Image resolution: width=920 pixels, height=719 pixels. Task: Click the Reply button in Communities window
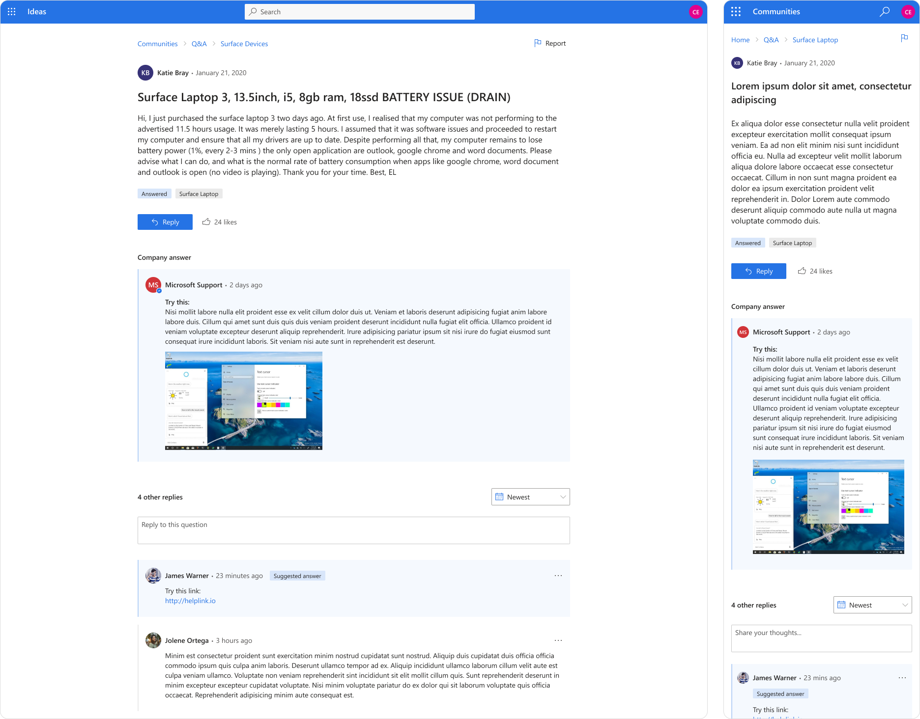pyautogui.click(x=759, y=271)
